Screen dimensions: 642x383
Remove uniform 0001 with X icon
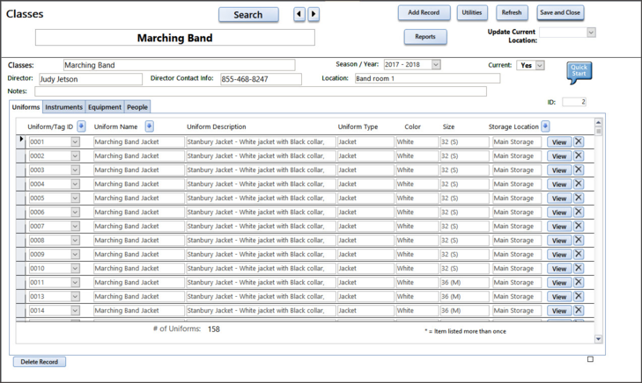[x=579, y=141]
